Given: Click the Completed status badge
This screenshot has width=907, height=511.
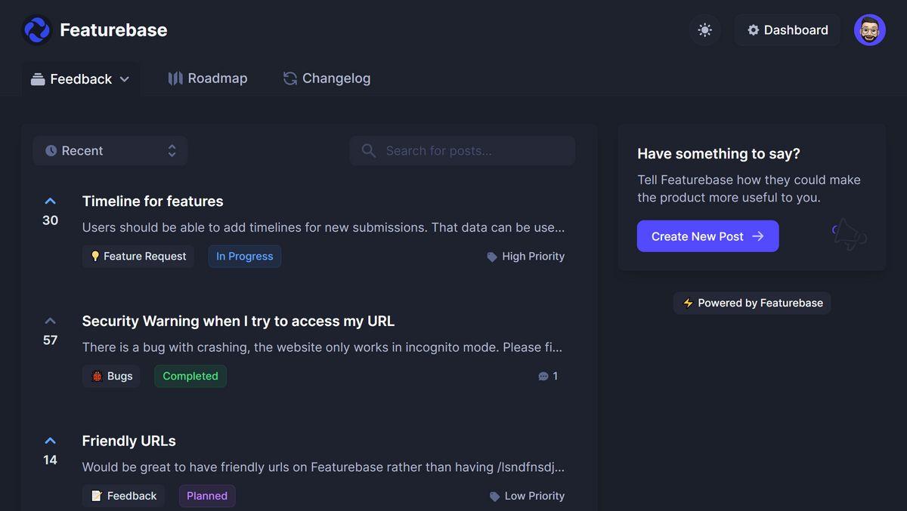Looking at the screenshot, I should point(190,376).
